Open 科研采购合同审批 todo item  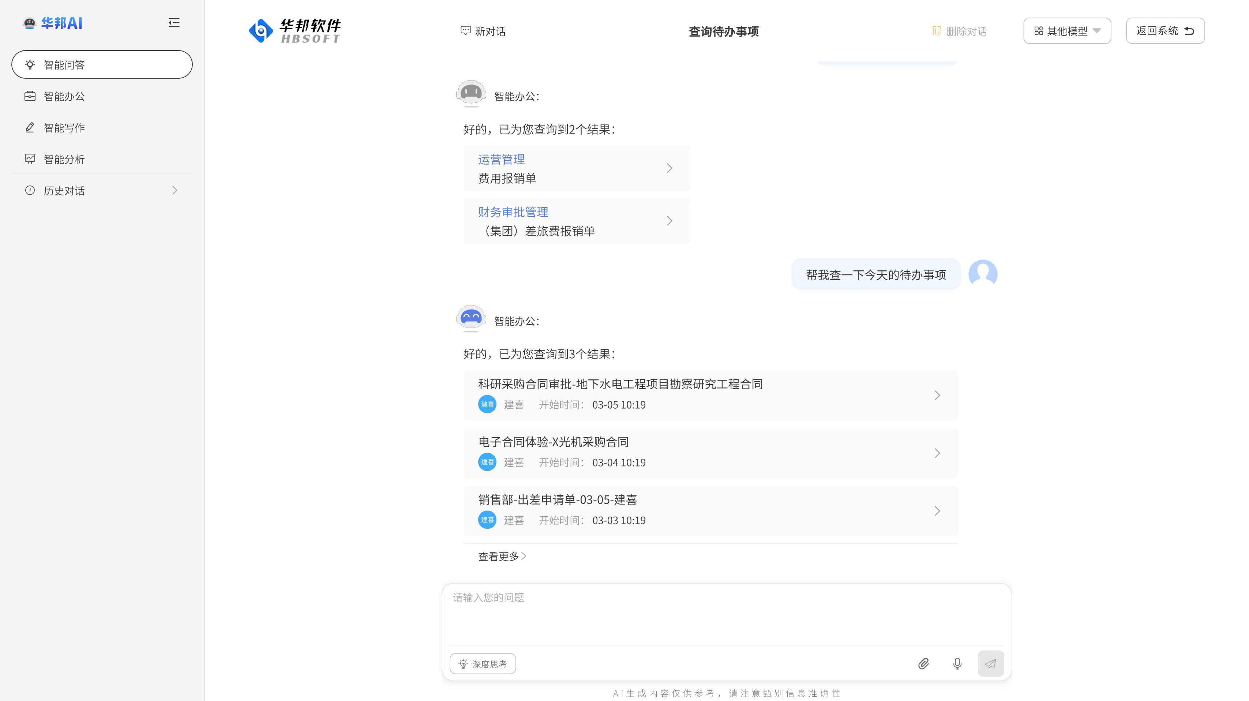710,395
